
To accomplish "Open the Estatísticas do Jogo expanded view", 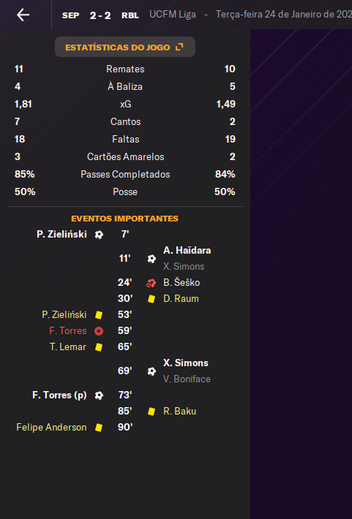I will 124,47.
